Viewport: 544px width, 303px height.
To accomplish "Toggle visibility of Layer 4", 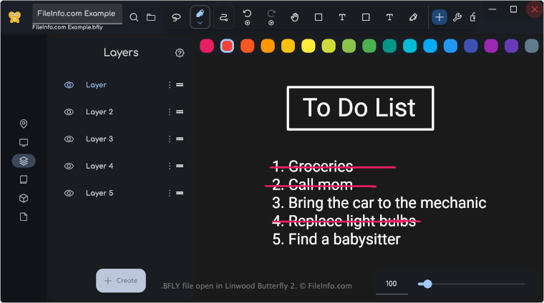I will tap(69, 167).
